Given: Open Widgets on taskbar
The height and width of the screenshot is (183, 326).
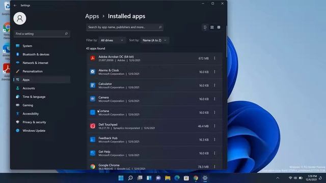Looking at the screenshot, I should point(149,178).
